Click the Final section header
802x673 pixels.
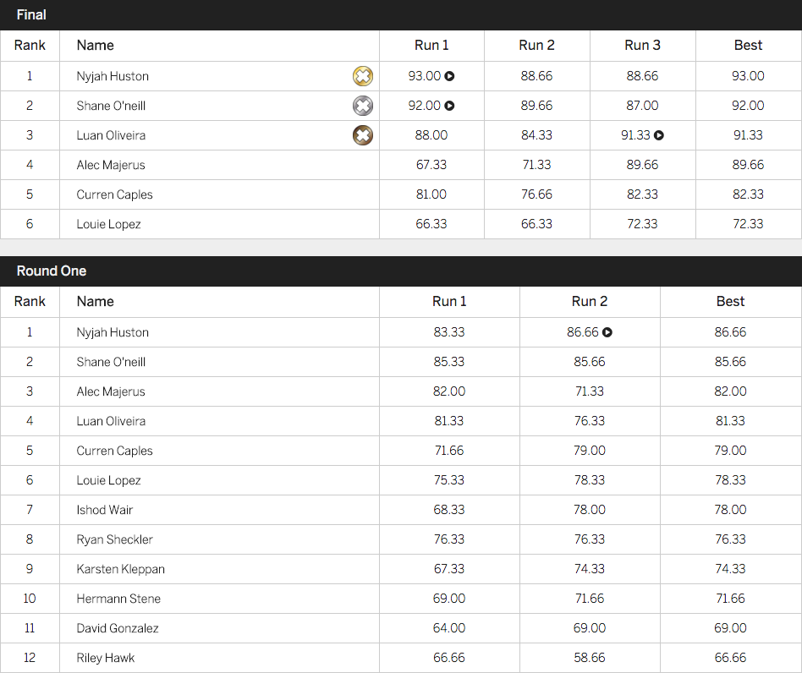tap(31, 15)
